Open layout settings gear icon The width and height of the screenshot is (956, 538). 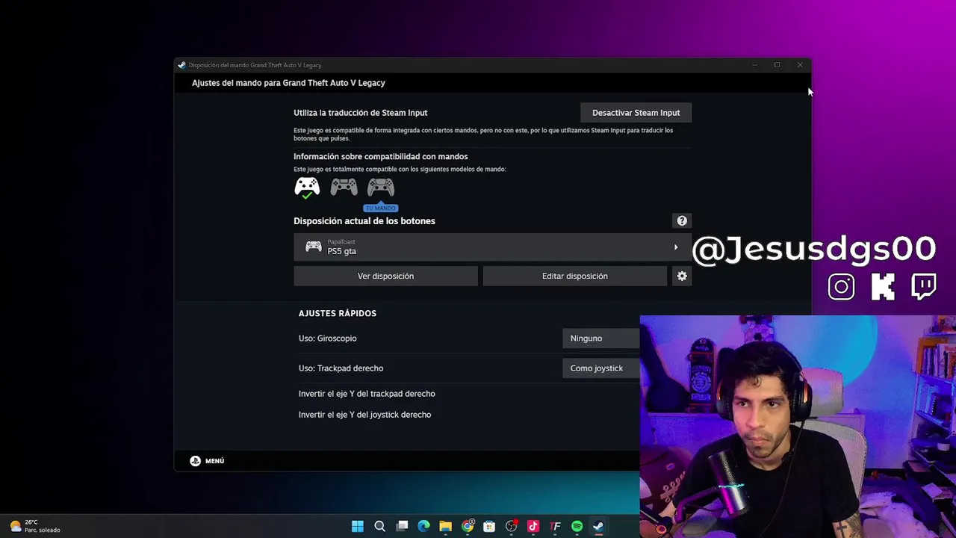pos(682,276)
